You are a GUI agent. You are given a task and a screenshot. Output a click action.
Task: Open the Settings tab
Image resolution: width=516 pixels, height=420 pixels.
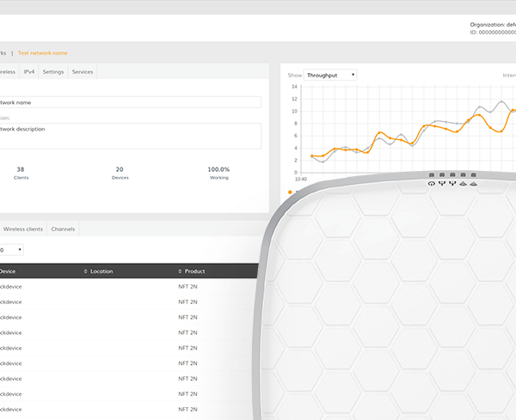53,71
